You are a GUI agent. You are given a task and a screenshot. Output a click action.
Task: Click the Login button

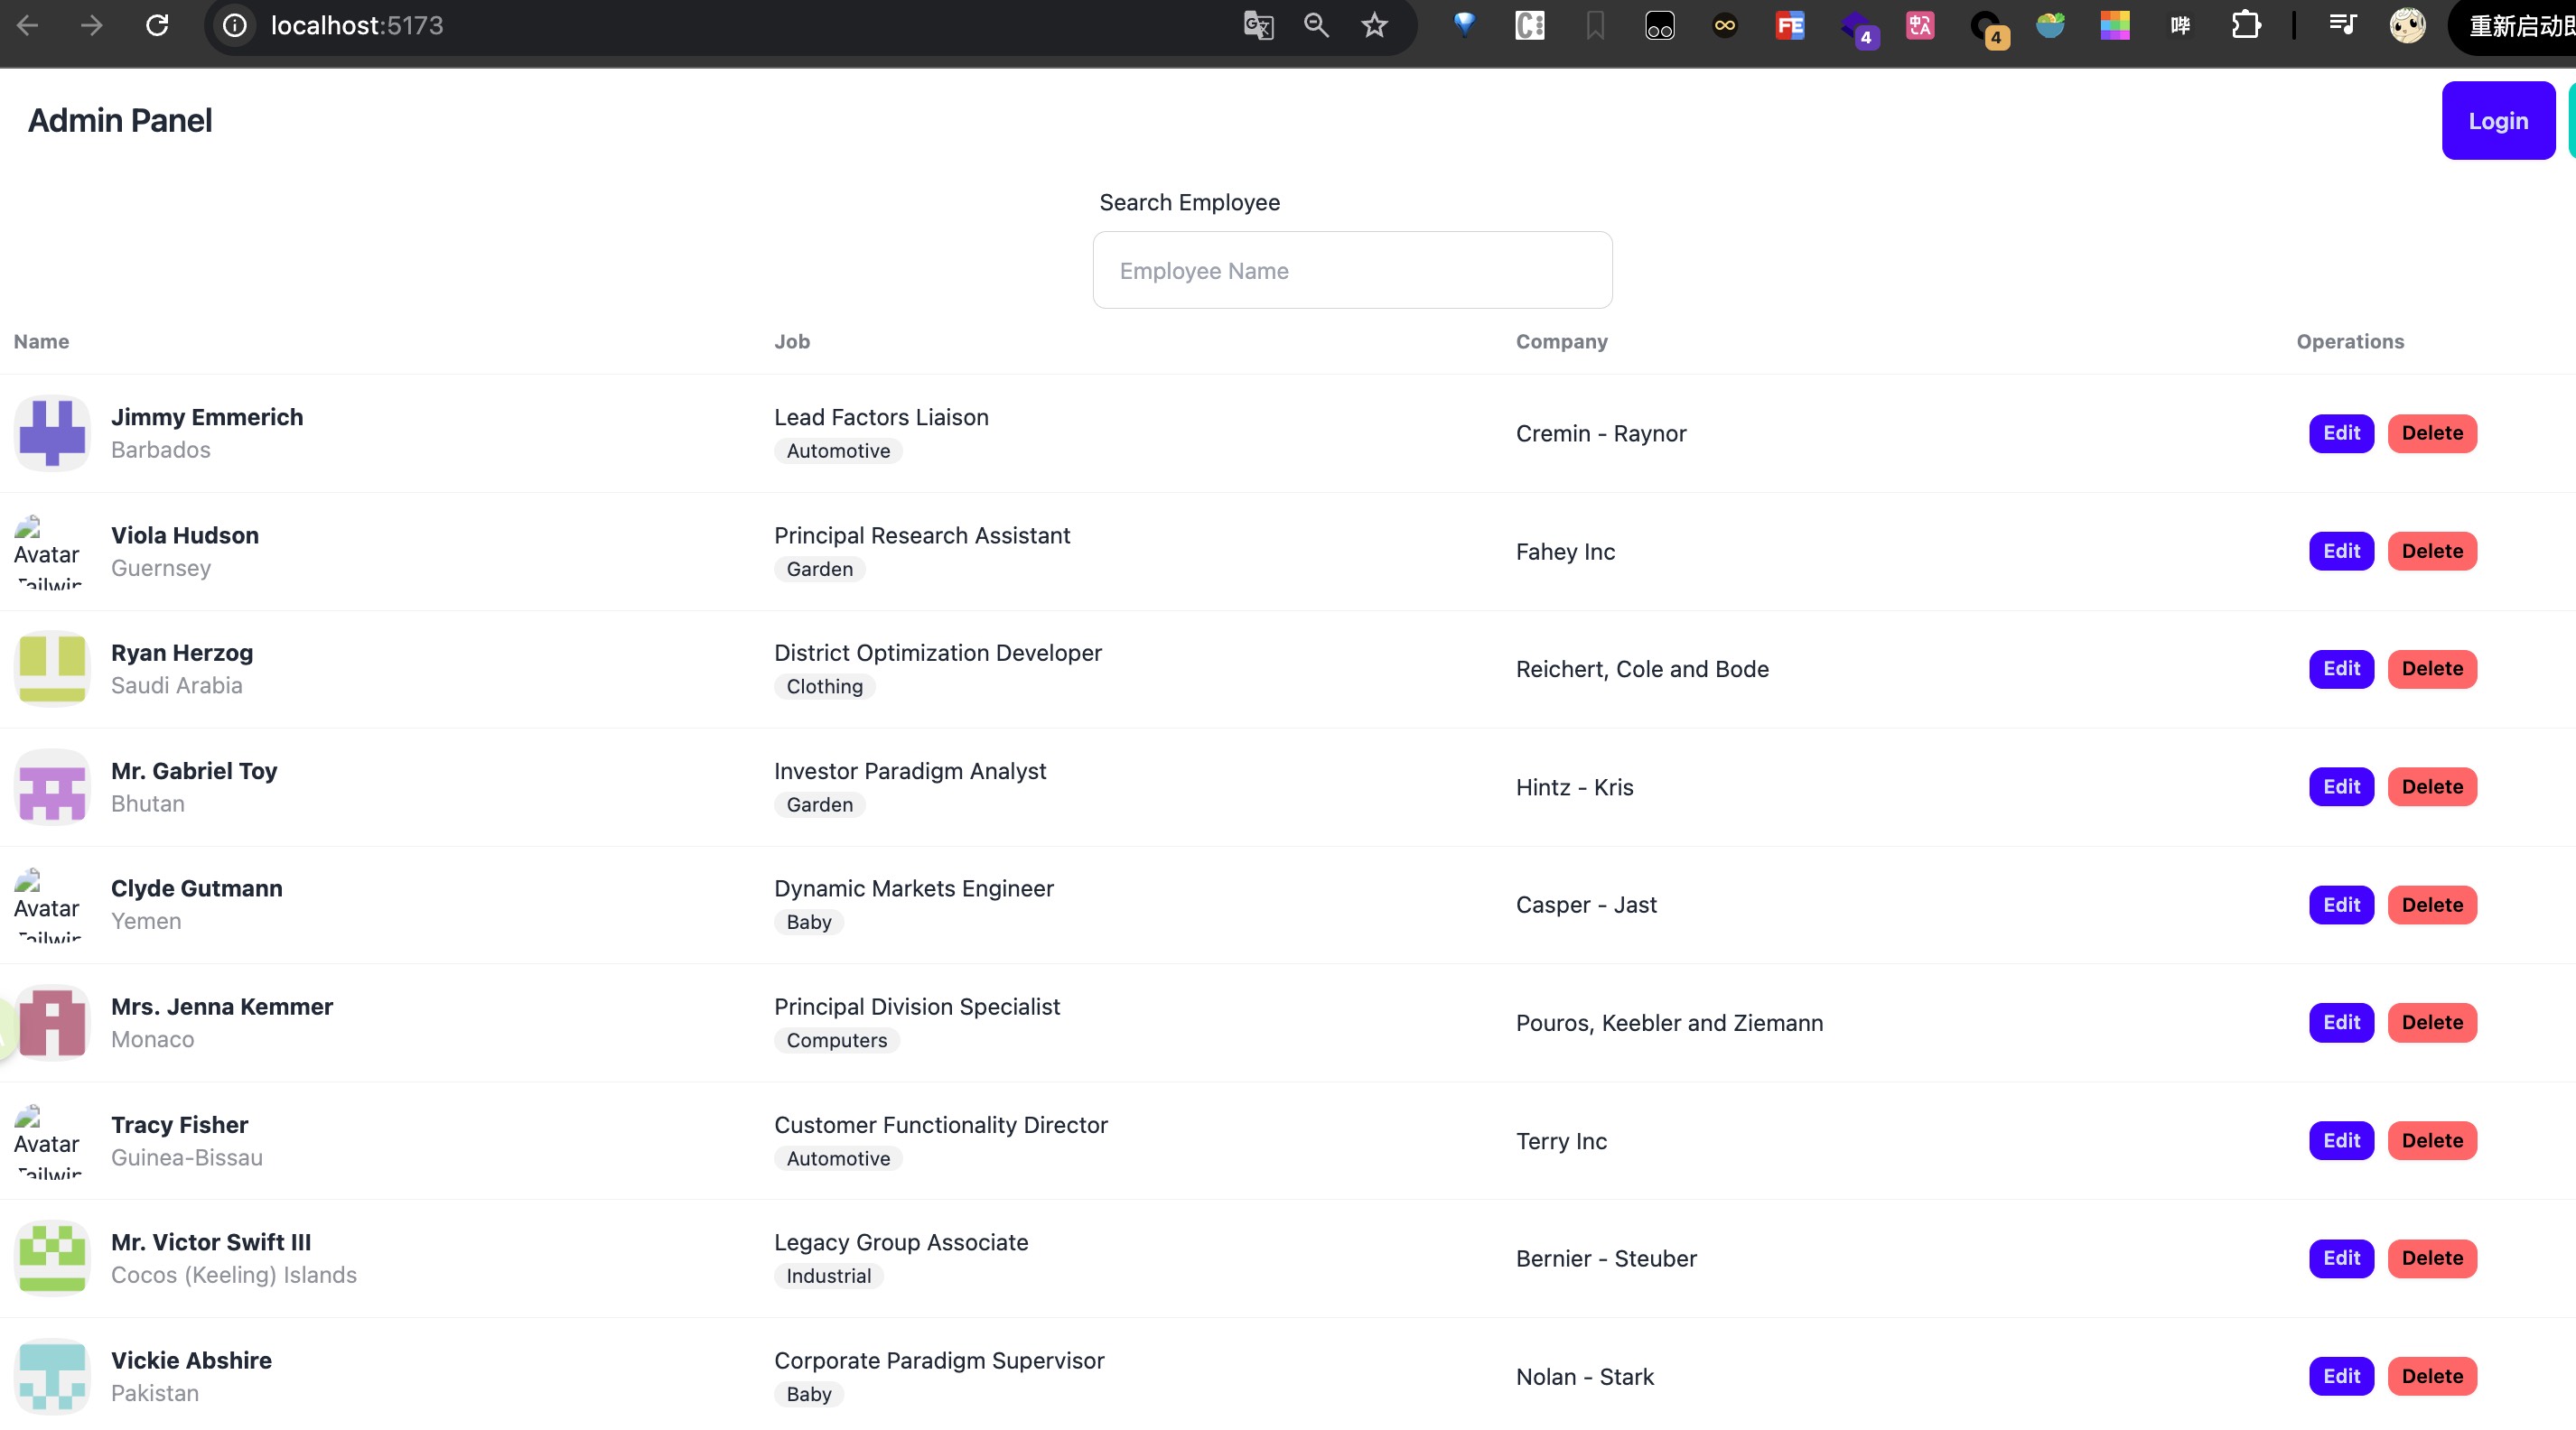point(2497,121)
